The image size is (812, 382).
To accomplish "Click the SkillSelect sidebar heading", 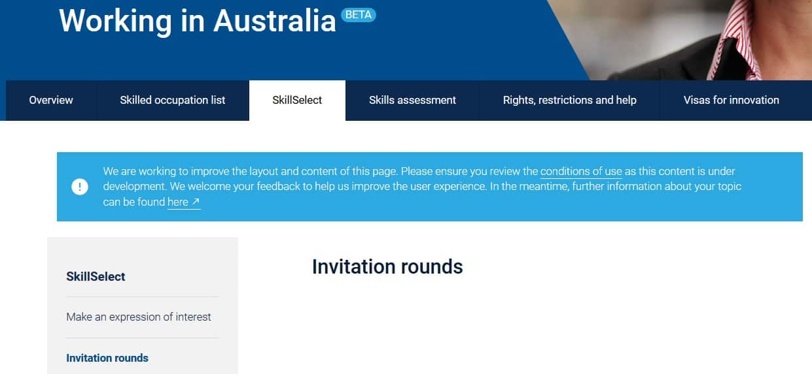I will click(96, 276).
